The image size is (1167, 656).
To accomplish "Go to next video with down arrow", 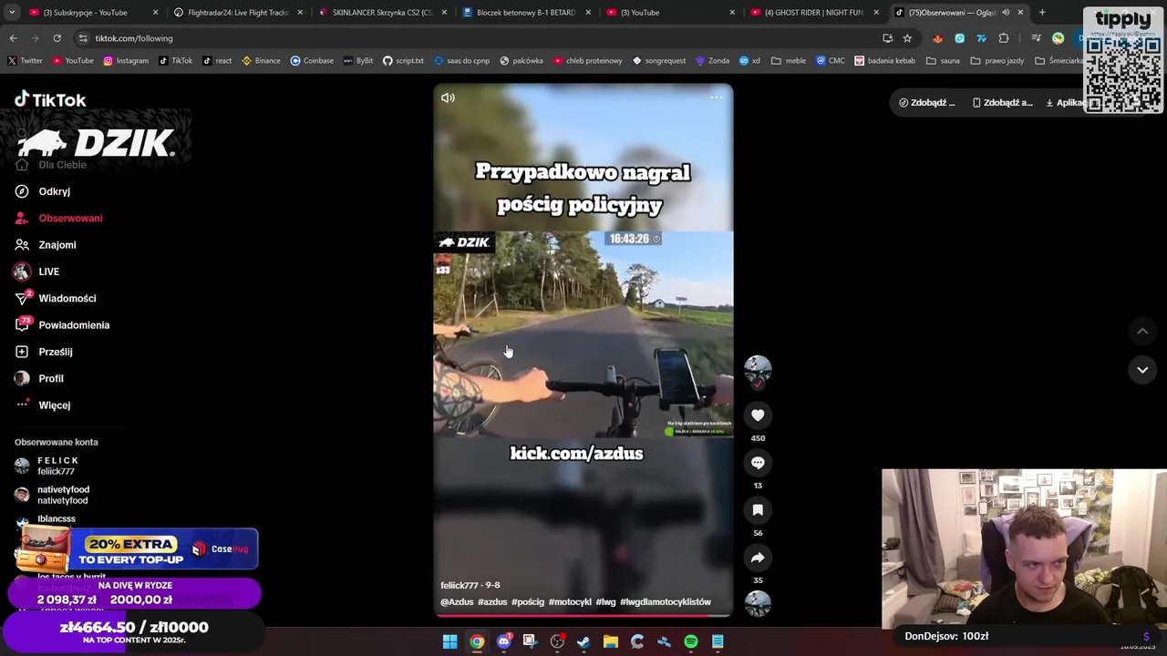I will pos(1142,370).
